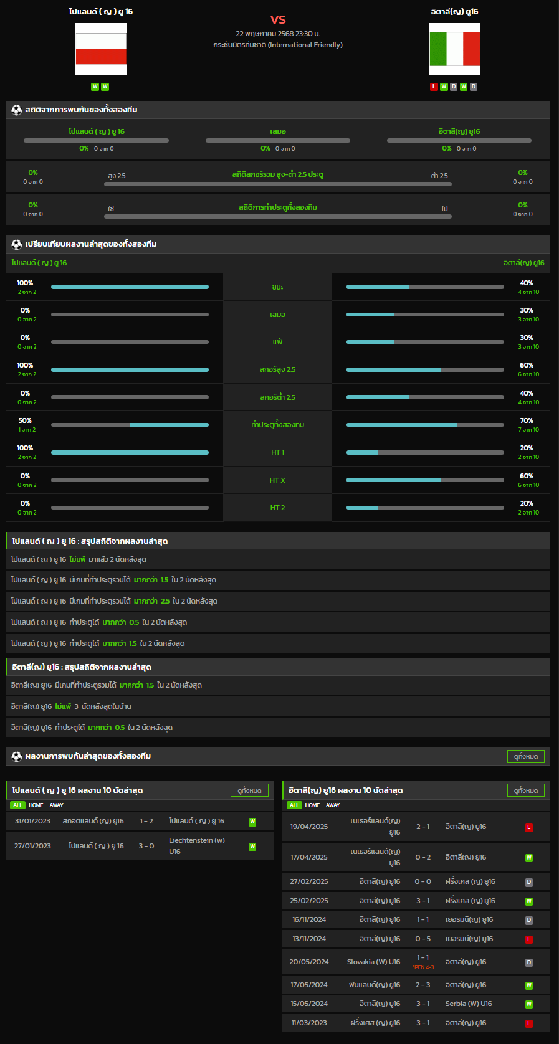Click 'Serbia (W) U16' team name
The image size is (559, 1044).
(x=469, y=1004)
